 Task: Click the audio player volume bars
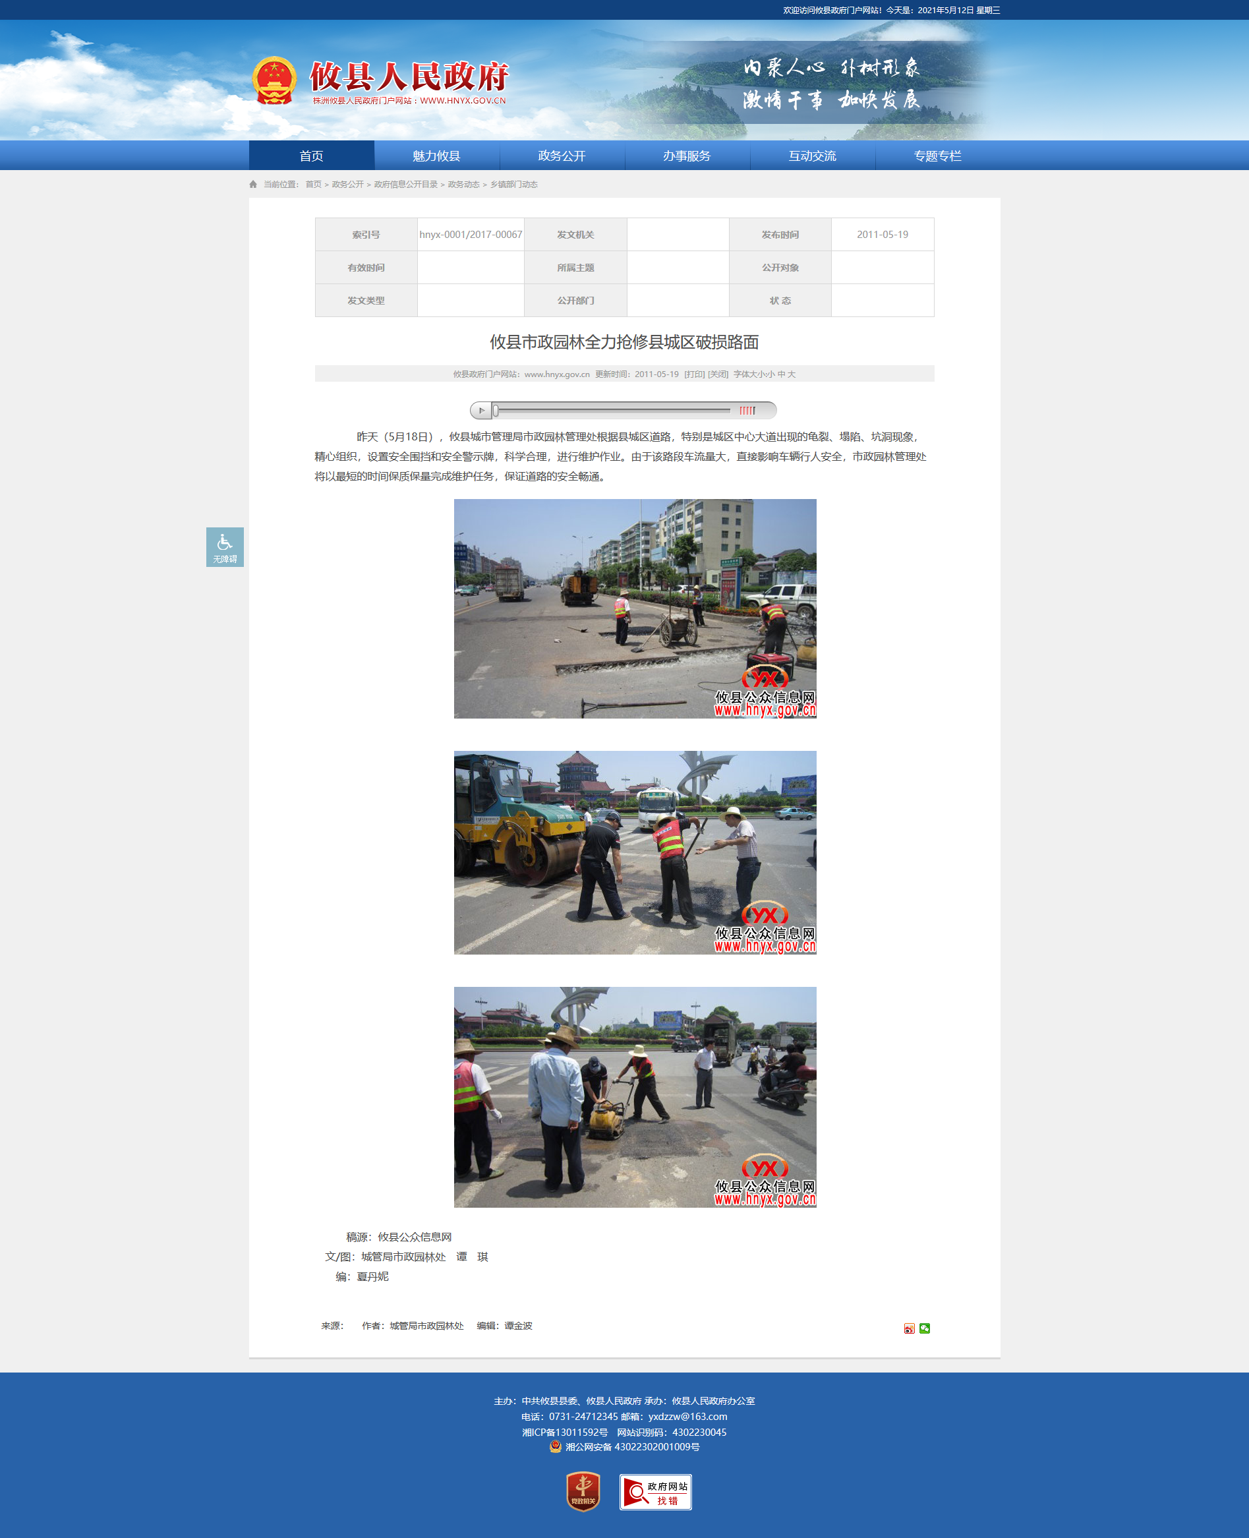[x=747, y=411]
